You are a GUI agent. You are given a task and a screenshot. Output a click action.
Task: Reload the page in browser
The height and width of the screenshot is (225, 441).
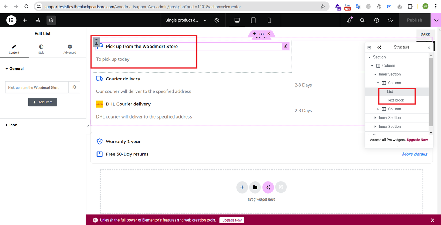pyautogui.click(x=27, y=7)
